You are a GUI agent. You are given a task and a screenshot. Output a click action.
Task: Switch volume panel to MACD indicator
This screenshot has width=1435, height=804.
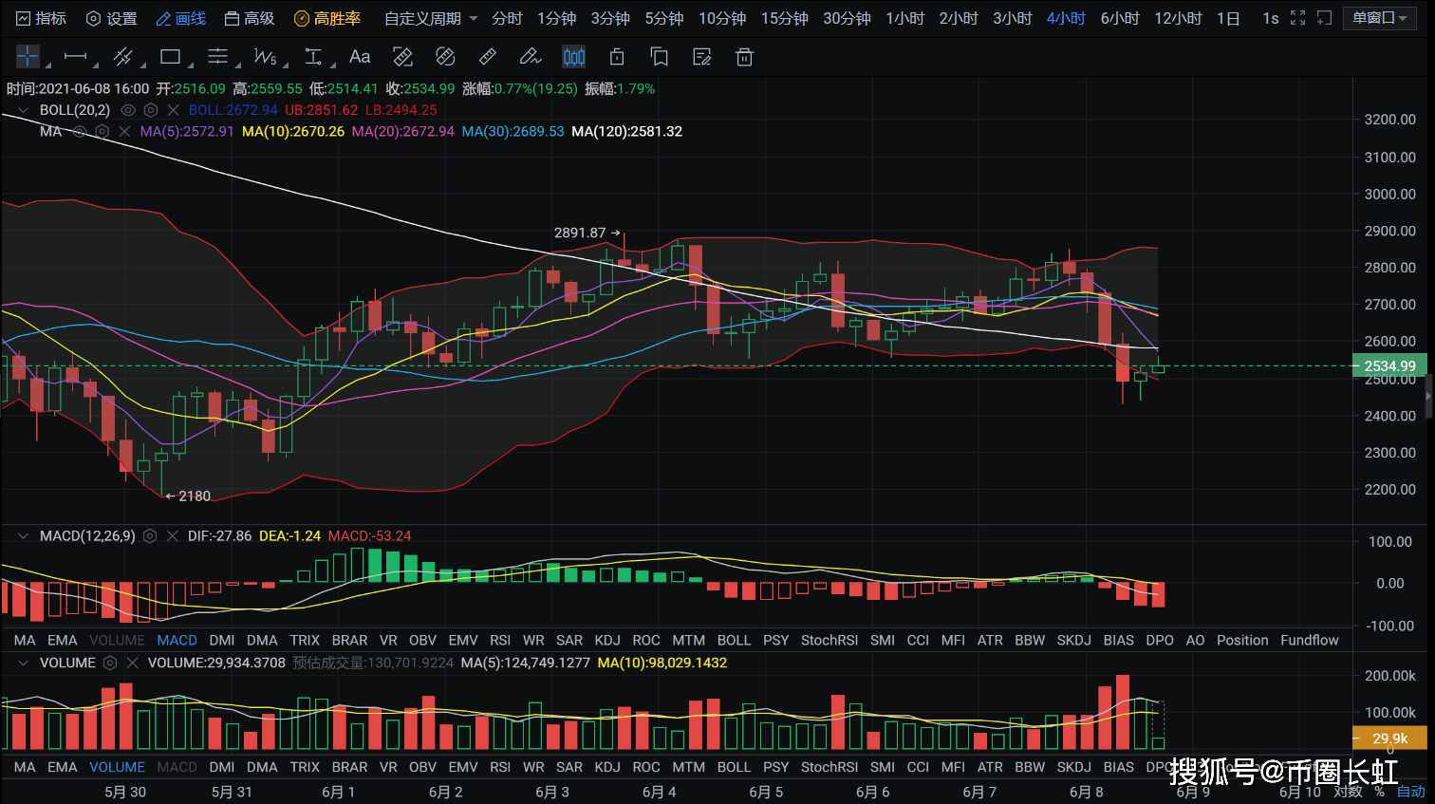(177, 767)
